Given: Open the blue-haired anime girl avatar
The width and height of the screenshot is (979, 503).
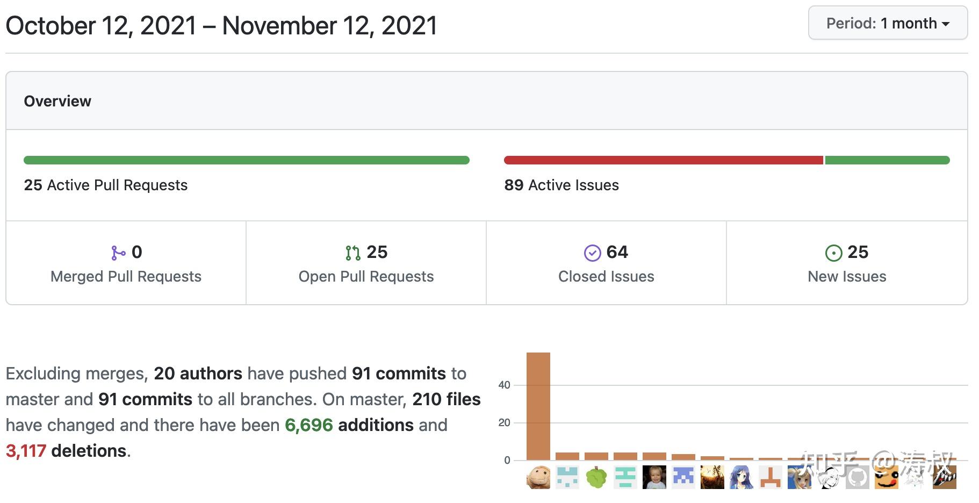Looking at the screenshot, I should pos(742,477).
